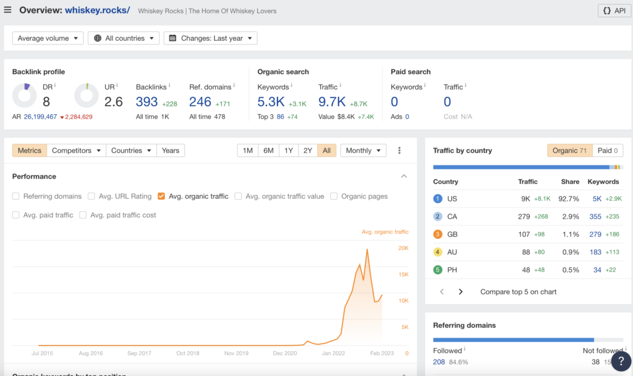Go to next countries page arrow

coord(461,292)
